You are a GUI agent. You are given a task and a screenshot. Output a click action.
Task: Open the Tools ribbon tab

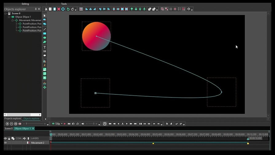click(x=64, y=4)
